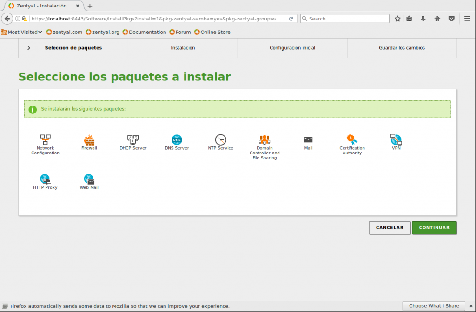This screenshot has width=476, height=312.
Task: Click the NTP Service clock icon
Action: pyautogui.click(x=220, y=139)
